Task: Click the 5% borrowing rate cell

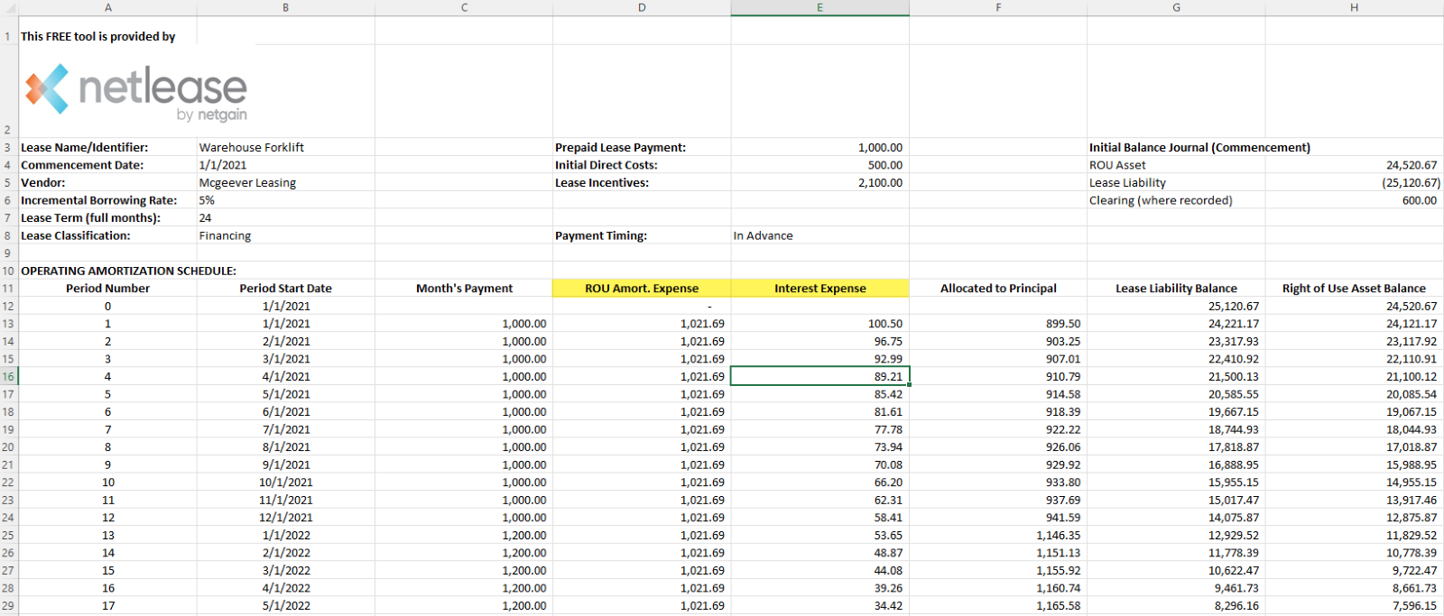Action: click(x=285, y=200)
